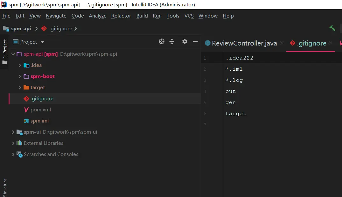Open the Refactor menu

(x=121, y=16)
